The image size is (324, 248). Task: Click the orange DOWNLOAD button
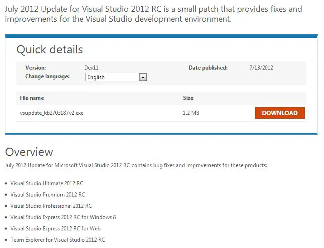click(280, 113)
